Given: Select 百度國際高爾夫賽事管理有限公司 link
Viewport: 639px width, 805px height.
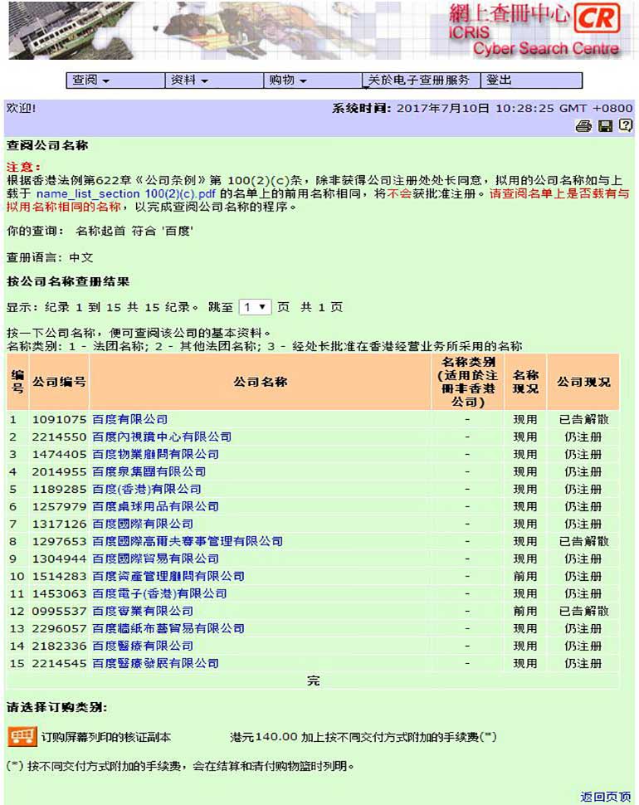Looking at the screenshot, I should click(188, 541).
